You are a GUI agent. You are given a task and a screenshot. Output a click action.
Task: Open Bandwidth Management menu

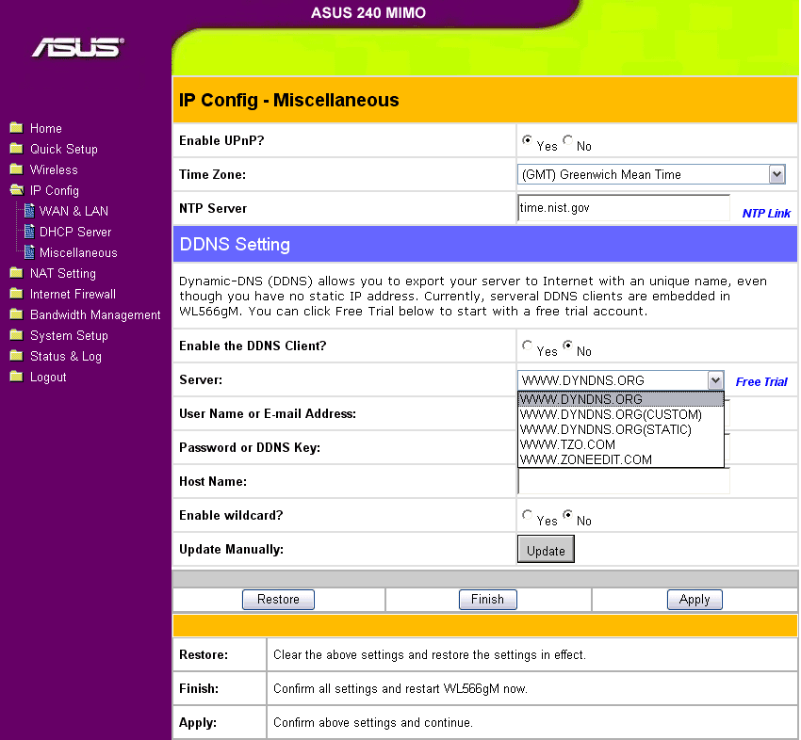tap(95, 314)
